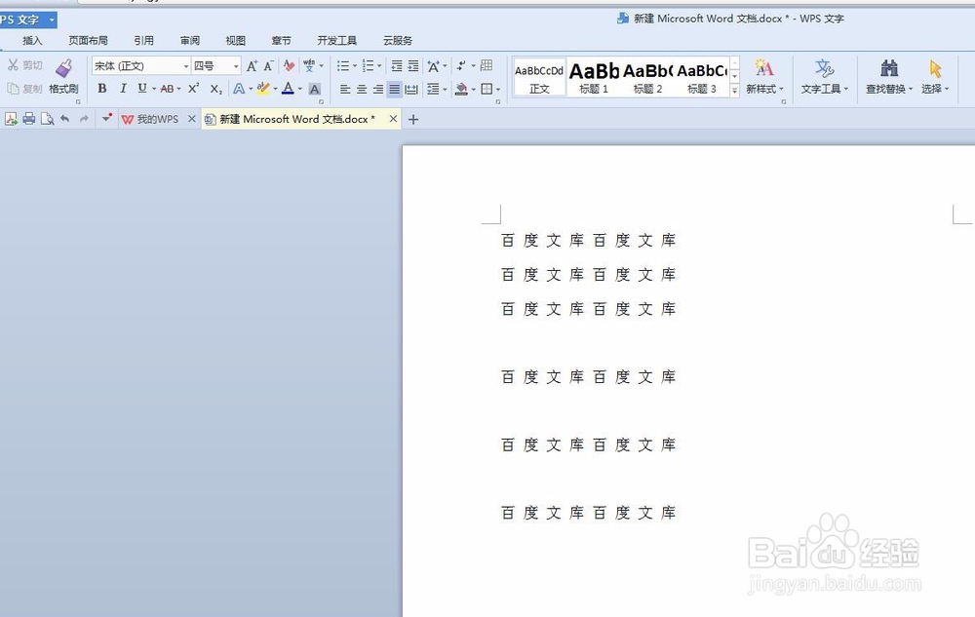Expand the styles gallery with the bottom arrow
The width and height of the screenshot is (975, 617).
coord(734,90)
